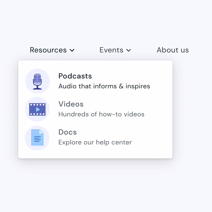
Task: Click the folded corner of Docs icon
Action: tap(41, 131)
